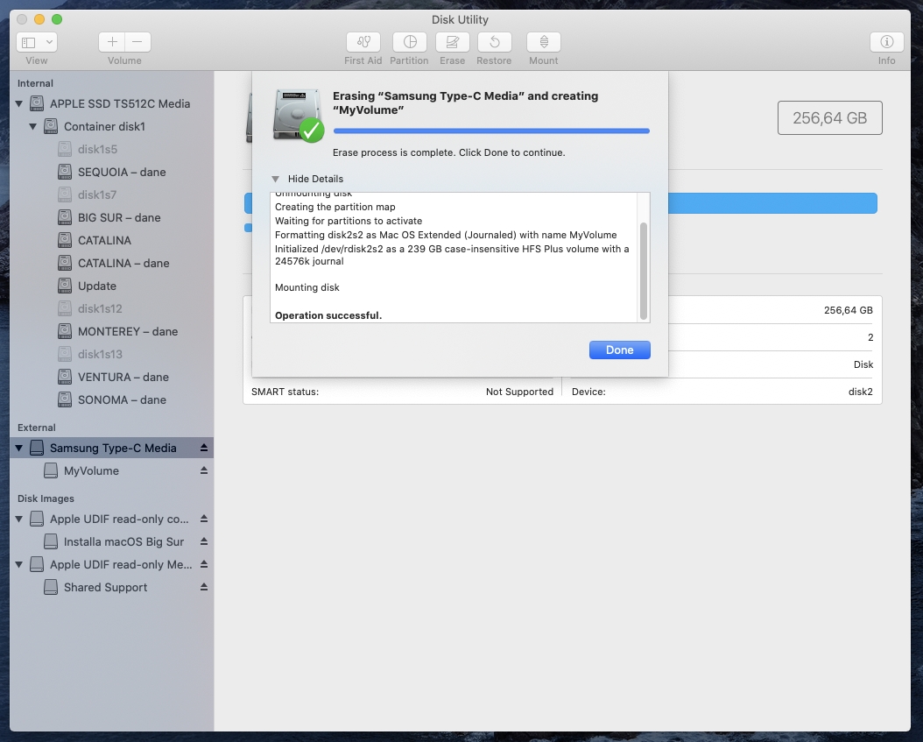
Task: Click the Erase toolbar icon
Action: [452, 42]
